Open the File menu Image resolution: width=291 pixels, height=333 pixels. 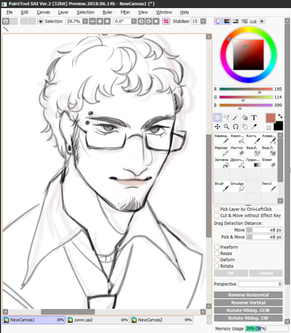(10, 12)
